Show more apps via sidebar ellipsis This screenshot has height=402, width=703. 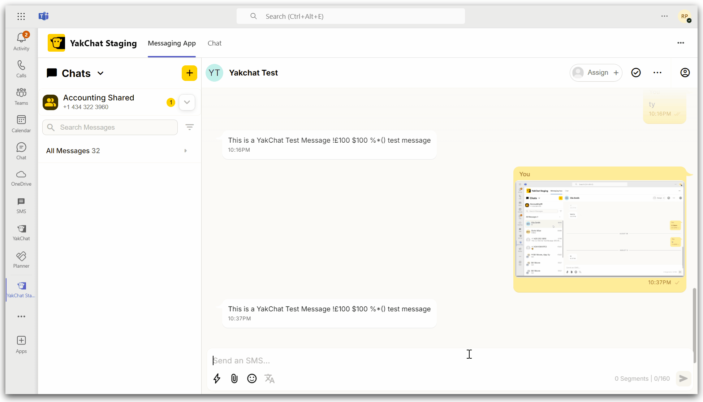(21, 316)
